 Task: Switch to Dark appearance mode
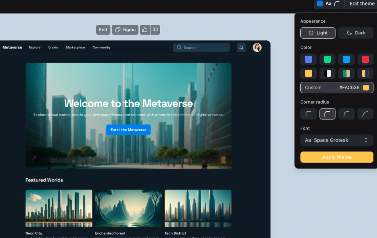pos(356,33)
